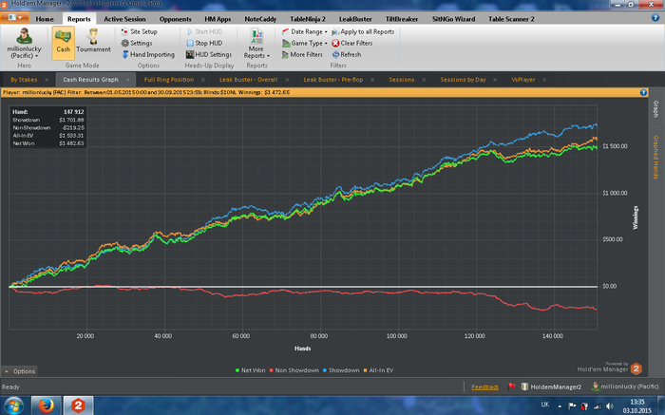Open the Active Session tab
Image resolution: width=665 pixels, height=415 pixels.
point(124,19)
